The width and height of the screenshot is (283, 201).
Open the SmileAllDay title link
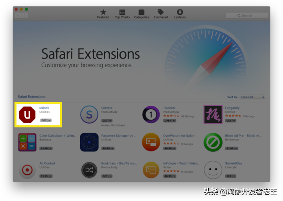coord(233,163)
